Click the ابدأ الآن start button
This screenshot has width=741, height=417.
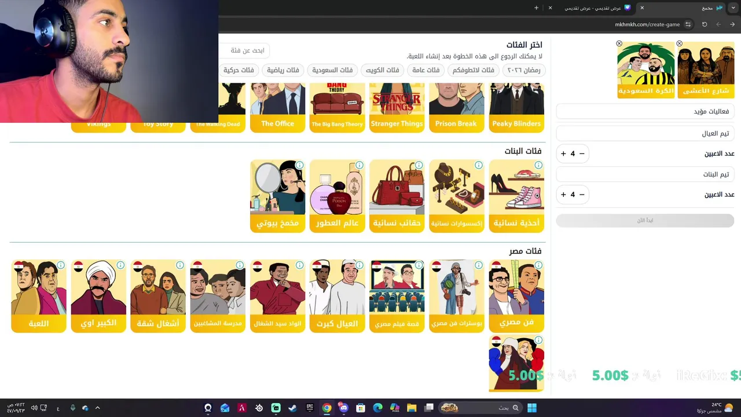pyautogui.click(x=645, y=220)
